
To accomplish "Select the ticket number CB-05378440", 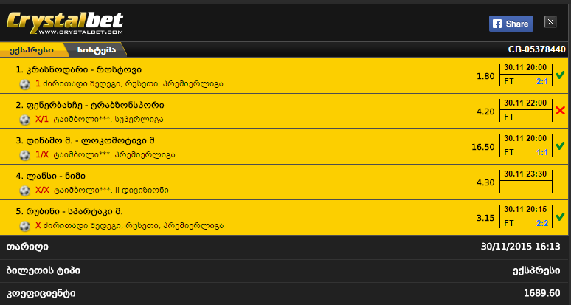I will point(537,49).
